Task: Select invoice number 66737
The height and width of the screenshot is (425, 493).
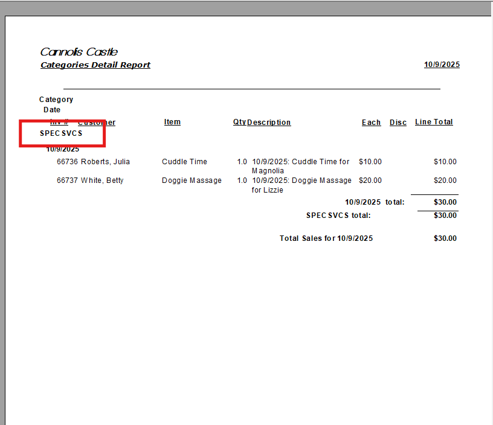Action: click(x=67, y=181)
